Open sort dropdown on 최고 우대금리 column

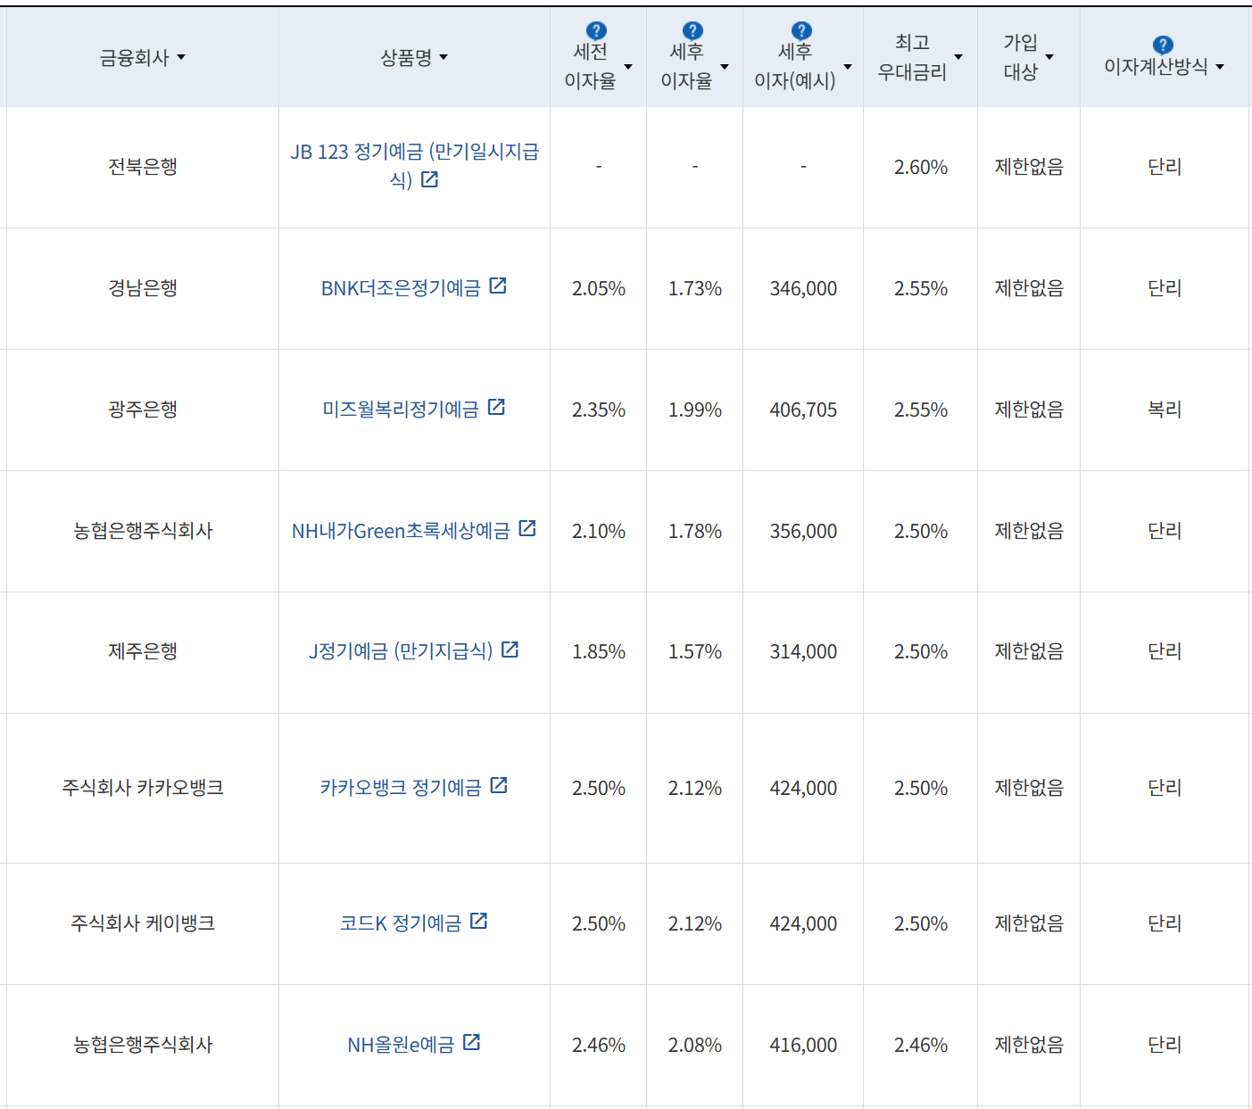pyautogui.click(x=958, y=56)
